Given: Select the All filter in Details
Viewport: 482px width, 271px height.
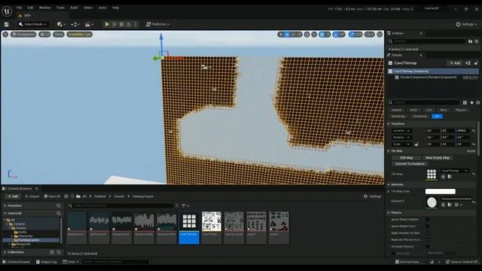Looking at the screenshot, I should [x=437, y=116].
